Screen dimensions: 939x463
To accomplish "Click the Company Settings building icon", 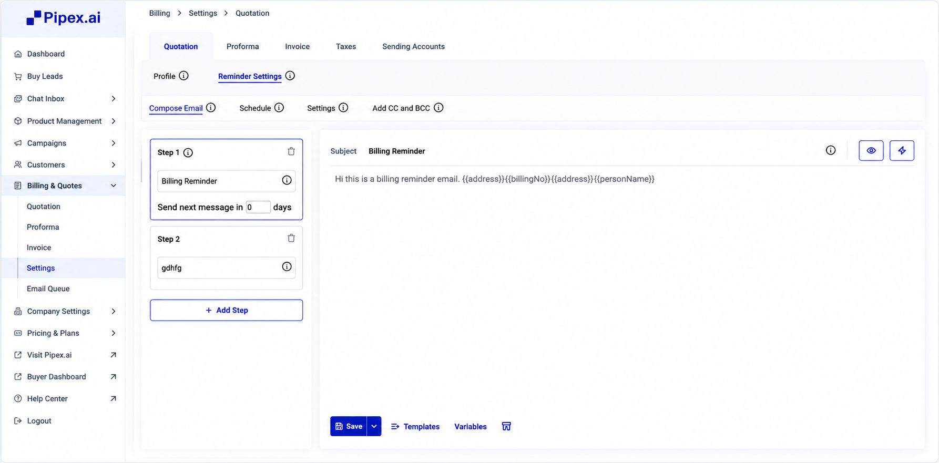I will [18, 311].
